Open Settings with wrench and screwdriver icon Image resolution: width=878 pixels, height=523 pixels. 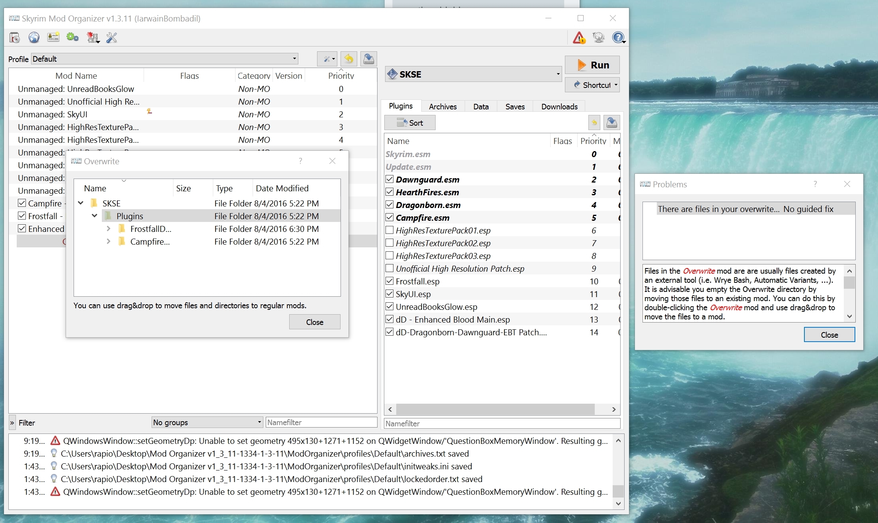coord(111,38)
